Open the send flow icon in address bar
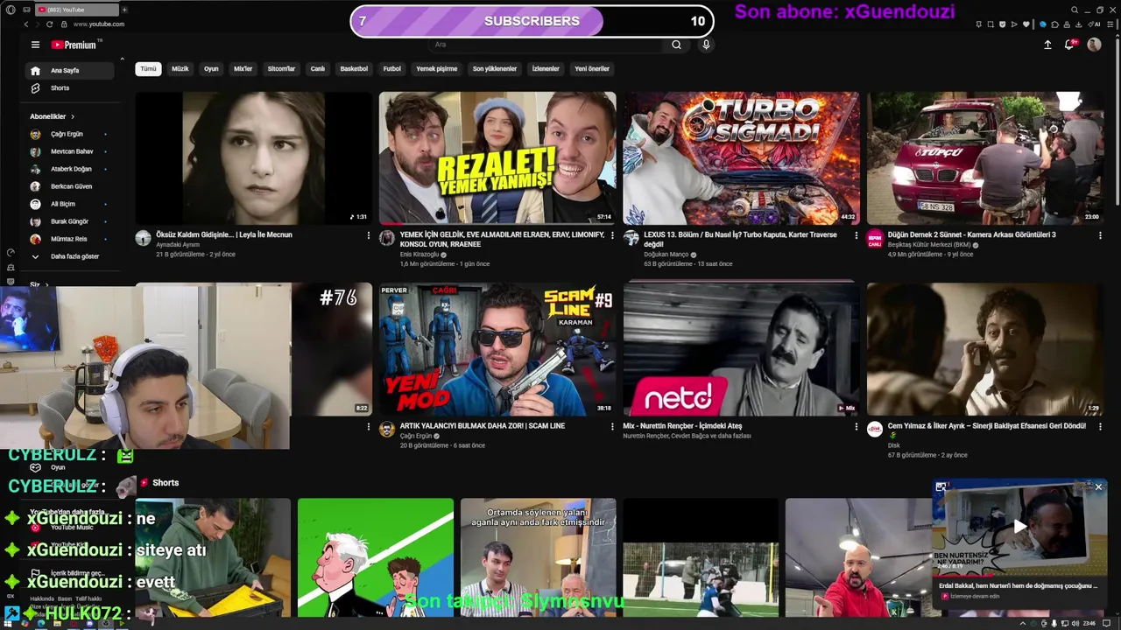 pyautogui.click(x=1014, y=24)
